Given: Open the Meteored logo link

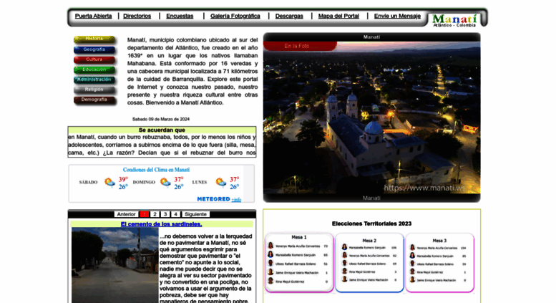Looking at the screenshot, I should click(x=213, y=199).
